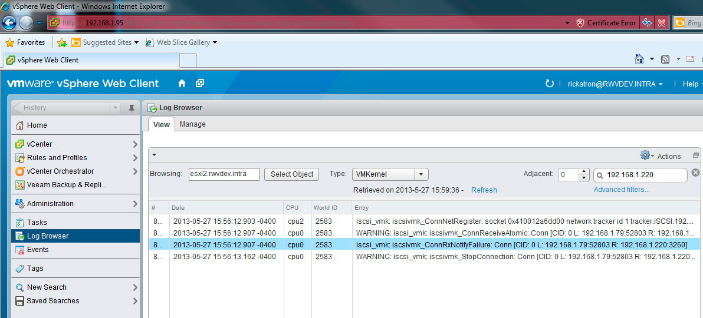Pin the navigator panel

click(132, 108)
